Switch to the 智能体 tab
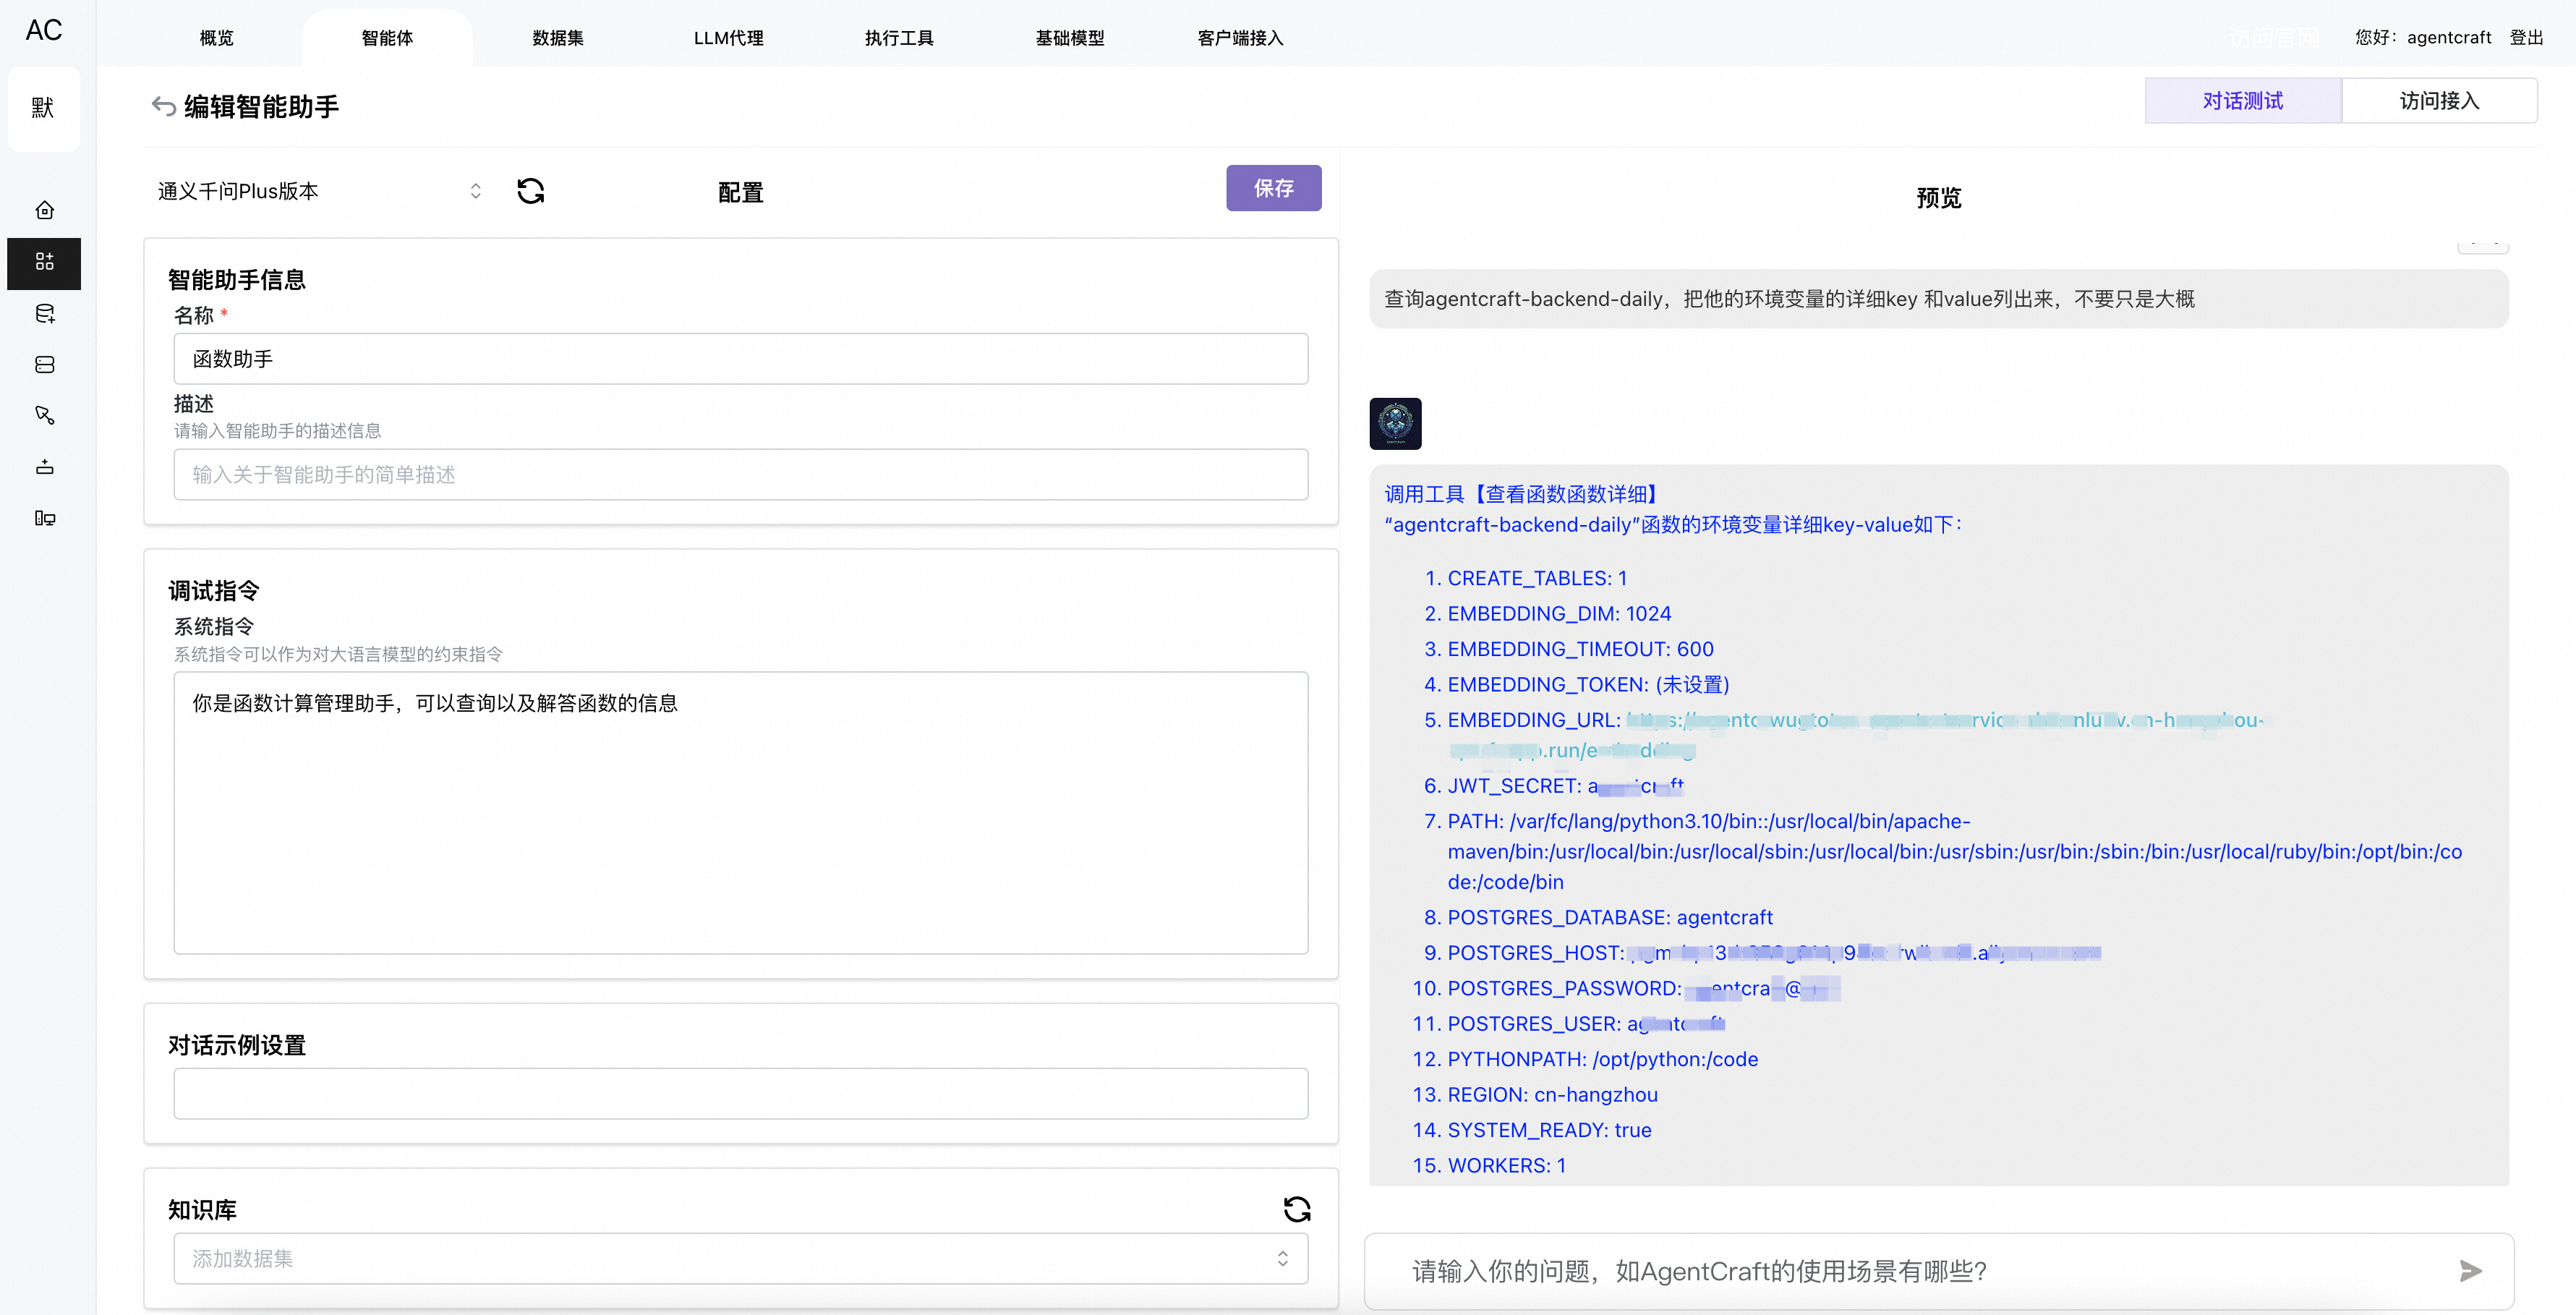This screenshot has width=2576, height=1315. (387, 38)
